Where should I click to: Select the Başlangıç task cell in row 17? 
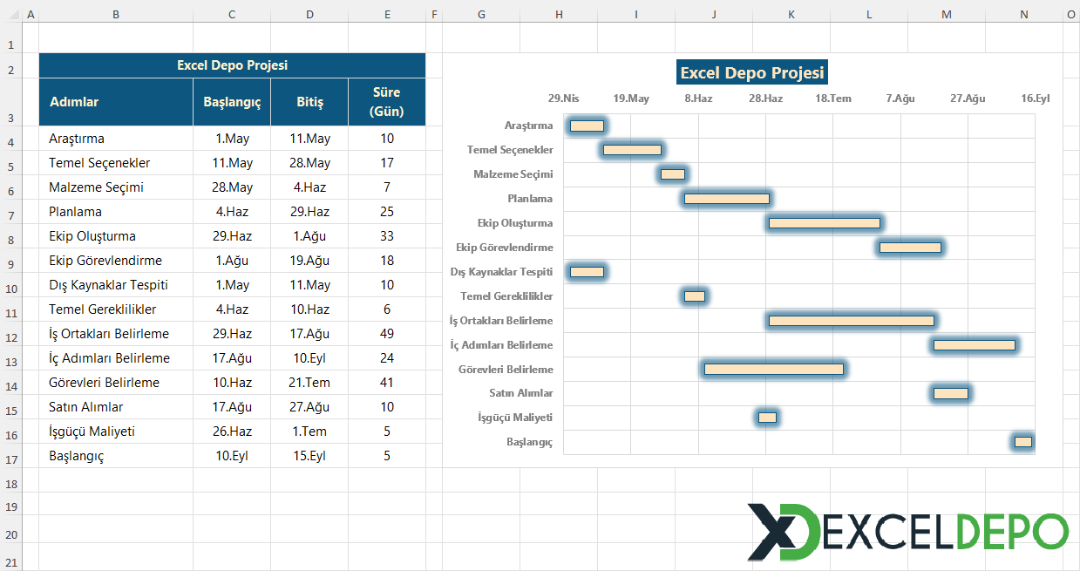pyautogui.click(x=116, y=456)
